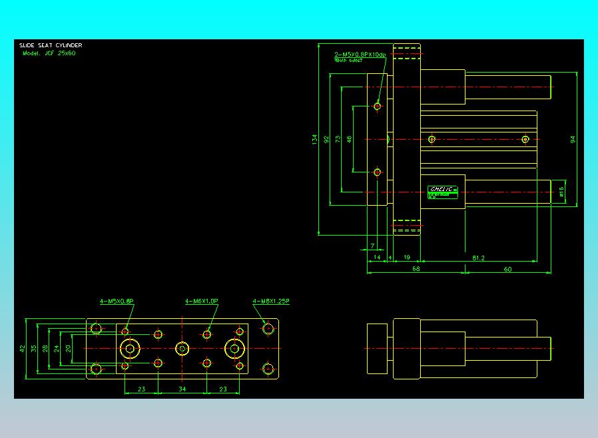The width and height of the screenshot is (598, 438).
Task: Select the 42 width dimension
Action: tap(22, 349)
